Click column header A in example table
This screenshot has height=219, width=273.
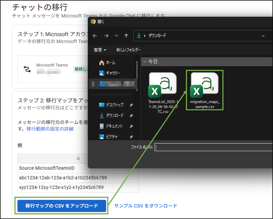78,158
